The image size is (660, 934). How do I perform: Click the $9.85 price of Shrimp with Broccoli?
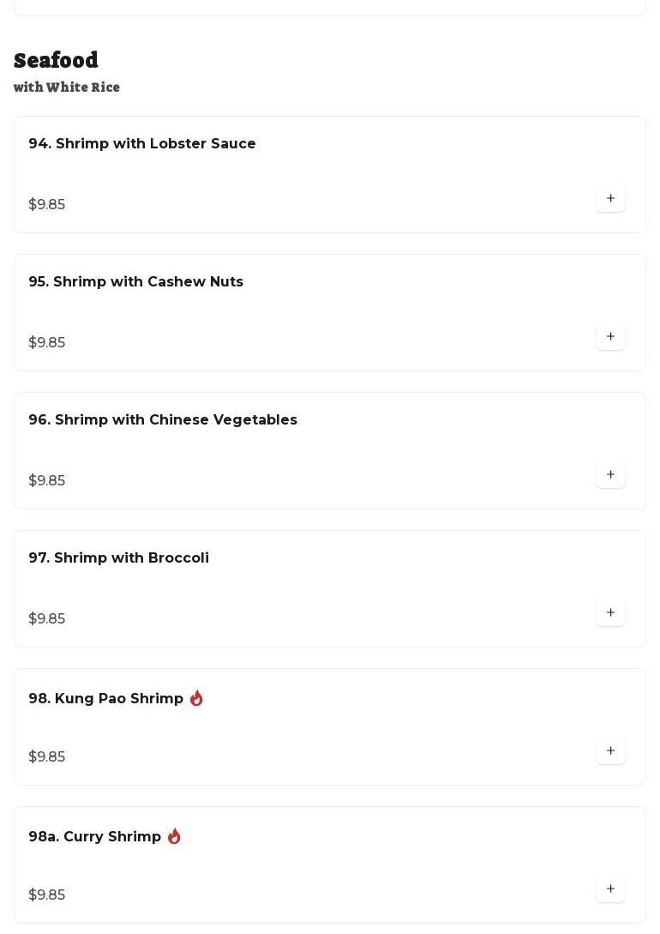47,619
